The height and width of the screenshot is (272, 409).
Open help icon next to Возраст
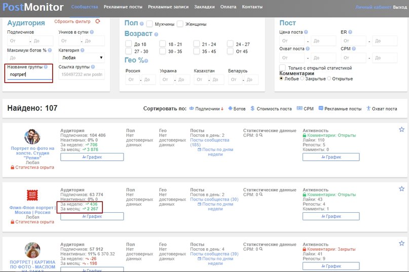pos(156,34)
